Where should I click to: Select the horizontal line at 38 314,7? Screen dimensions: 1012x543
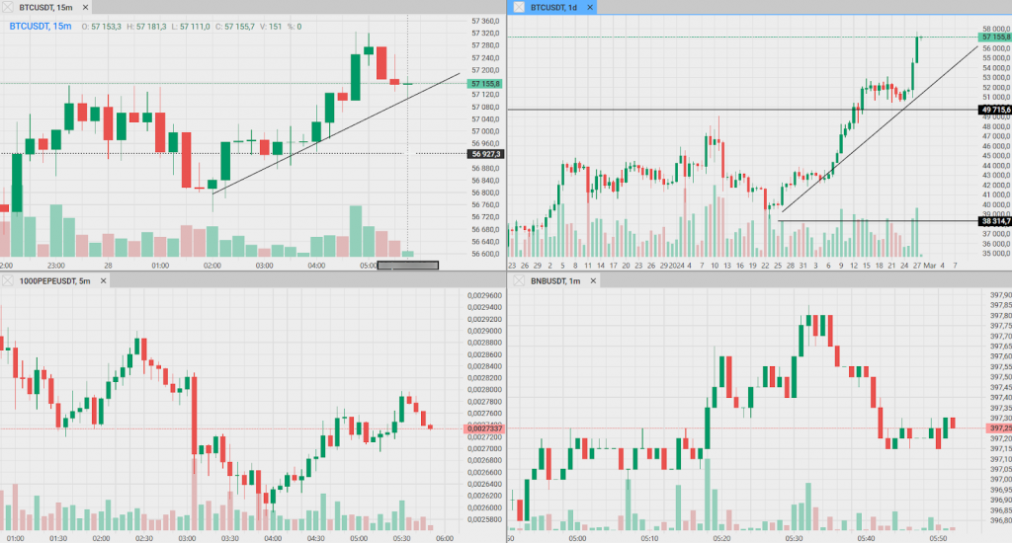878,221
